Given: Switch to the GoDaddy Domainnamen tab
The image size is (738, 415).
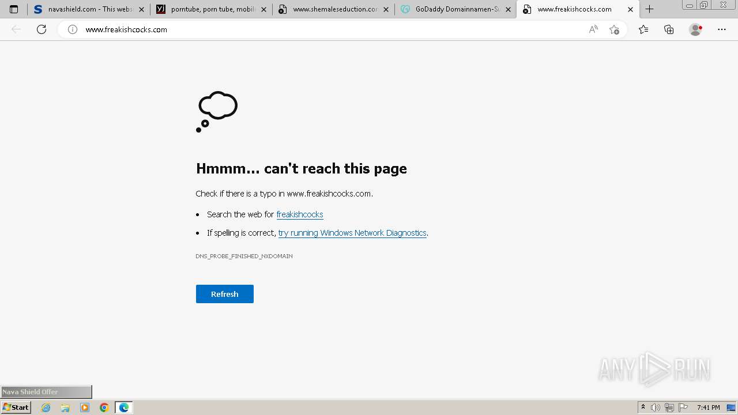Looking at the screenshot, I should (x=455, y=9).
